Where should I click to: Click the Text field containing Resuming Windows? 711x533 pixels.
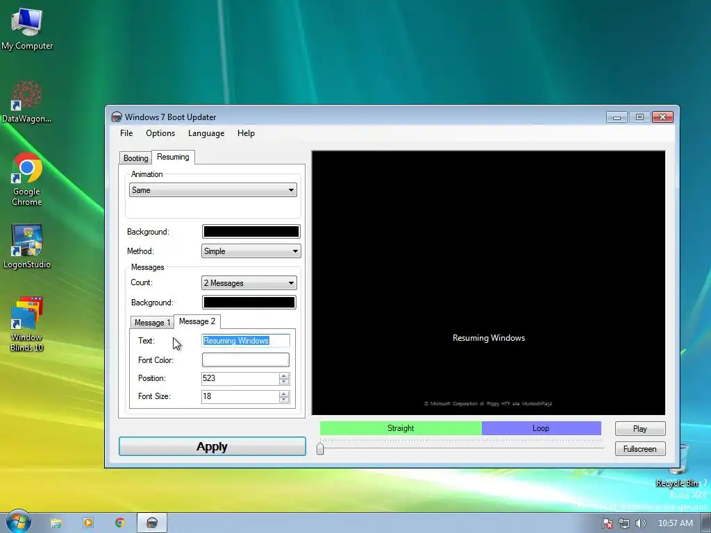(x=245, y=340)
